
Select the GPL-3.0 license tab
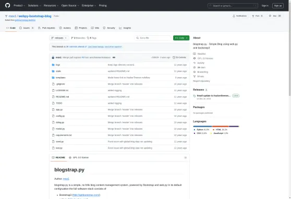79,158
